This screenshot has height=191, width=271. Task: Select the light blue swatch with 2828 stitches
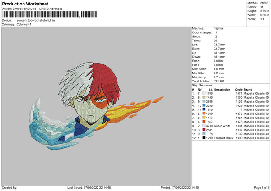pos(204,101)
